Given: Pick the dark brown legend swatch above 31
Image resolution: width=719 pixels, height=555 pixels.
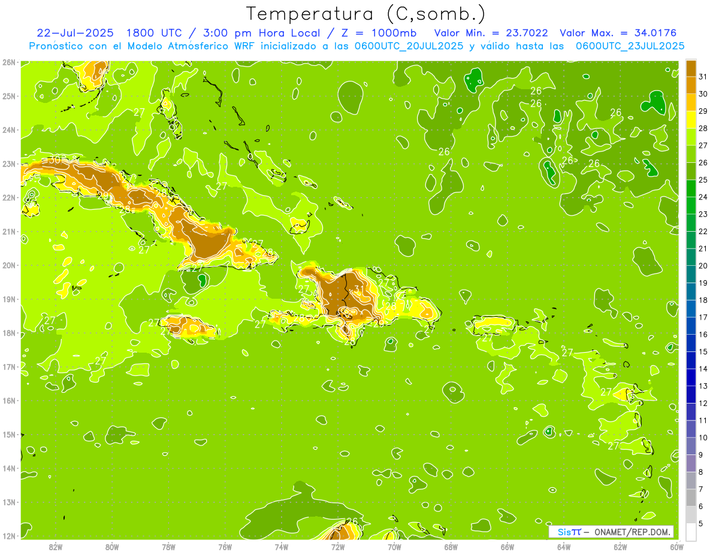Looking at the screenshot, I should point(691,68).
